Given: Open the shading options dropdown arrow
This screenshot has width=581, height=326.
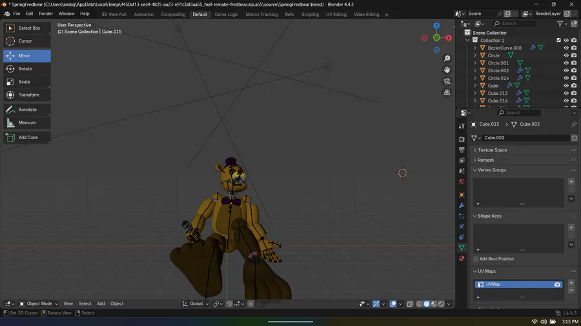Looking at the screenshot, I should [449, 304].
